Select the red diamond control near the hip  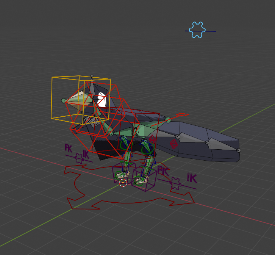153,140
